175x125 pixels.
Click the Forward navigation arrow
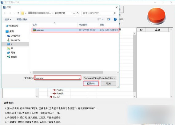pyautogui.click(x=10, y=13)
